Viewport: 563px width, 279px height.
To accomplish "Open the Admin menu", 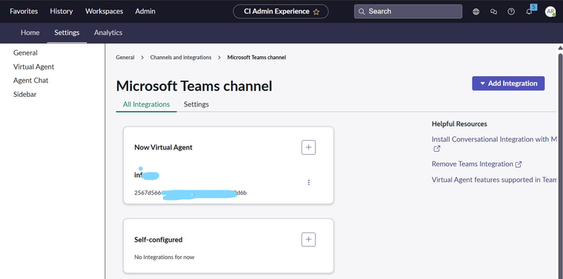I will tap(145, 11).
